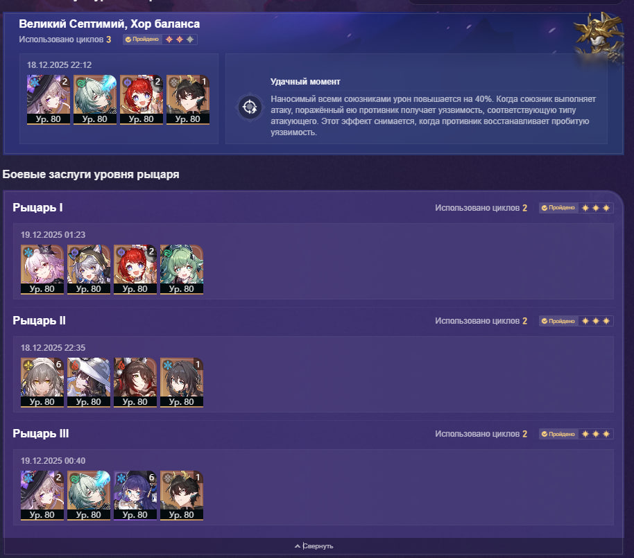This screenshot has width=634, height=558.
Task: Click Пройдено badge for Рыцарь I
Action: pos(558,208)
